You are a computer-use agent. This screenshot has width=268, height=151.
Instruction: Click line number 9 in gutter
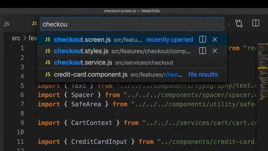point(22,123)
